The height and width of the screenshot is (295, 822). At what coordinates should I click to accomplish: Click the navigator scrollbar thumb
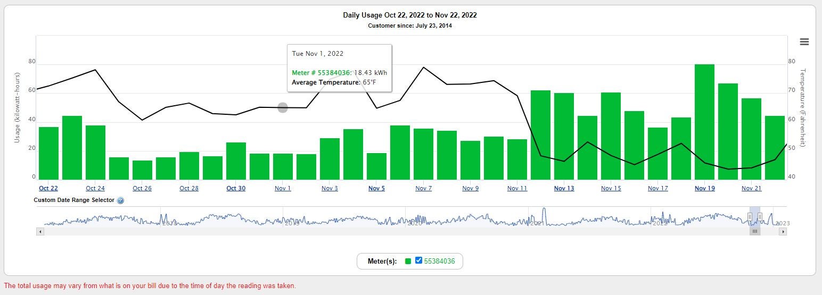point(754,232)
